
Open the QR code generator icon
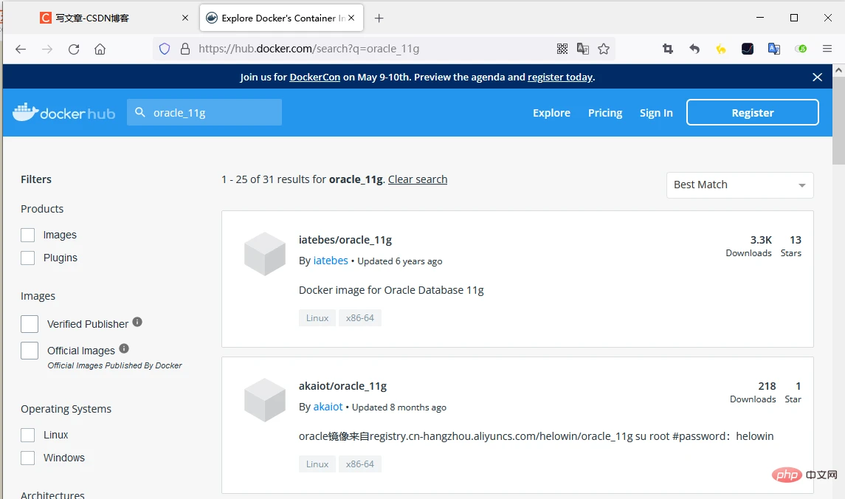pyautogui.click(x=562, y=49)
